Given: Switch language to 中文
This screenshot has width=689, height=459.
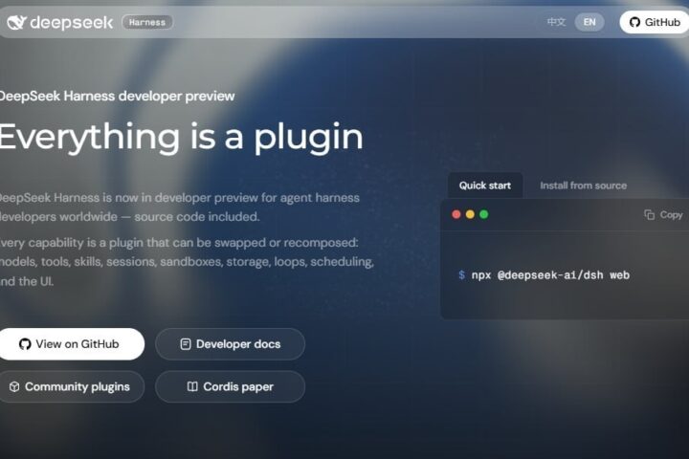Looking at the screenshot, I should [556, 22].
